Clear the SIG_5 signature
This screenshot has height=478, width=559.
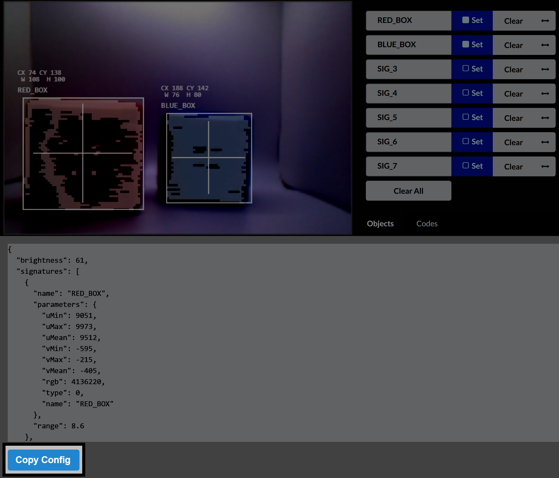point(513,118)
